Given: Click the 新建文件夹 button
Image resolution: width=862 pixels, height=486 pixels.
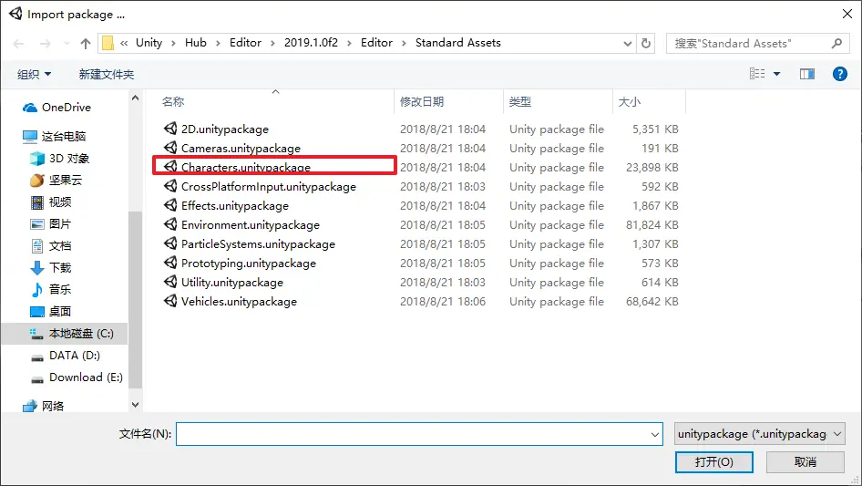Looking at the screenshot, I should [107, 74].
